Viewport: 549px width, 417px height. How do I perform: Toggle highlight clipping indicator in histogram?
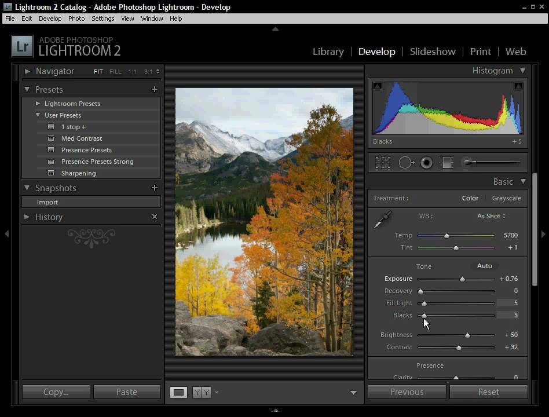518,86
